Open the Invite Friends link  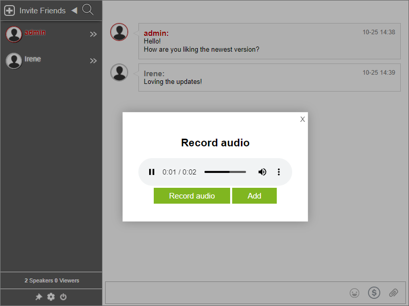tap(42, 11)
